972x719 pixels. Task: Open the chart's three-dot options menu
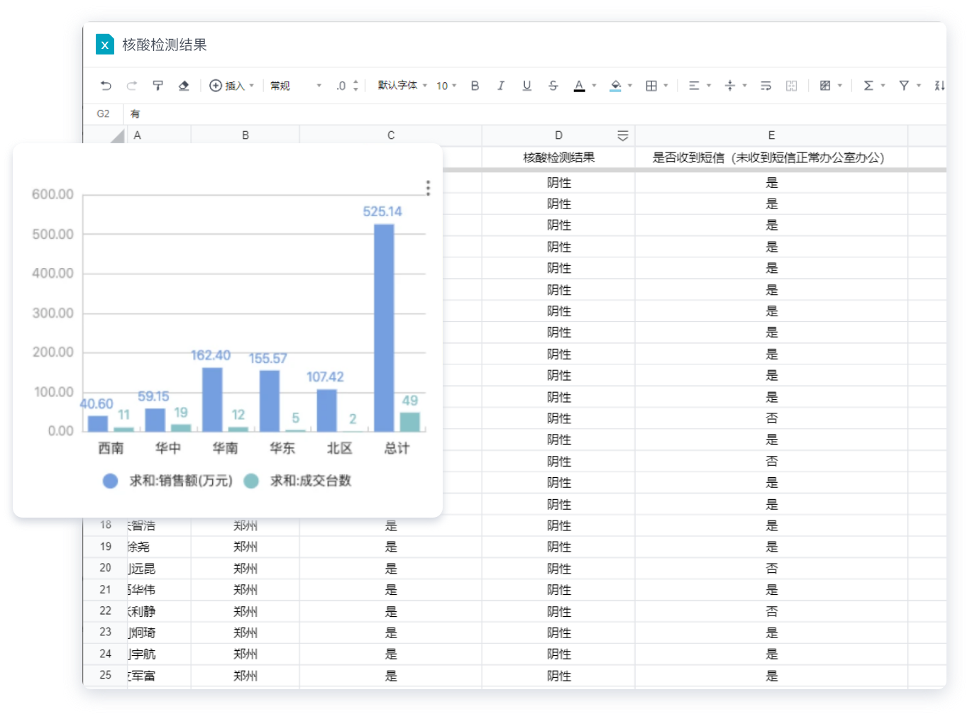(428, 188)
